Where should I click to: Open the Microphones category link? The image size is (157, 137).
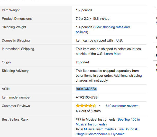pos(98,134)
